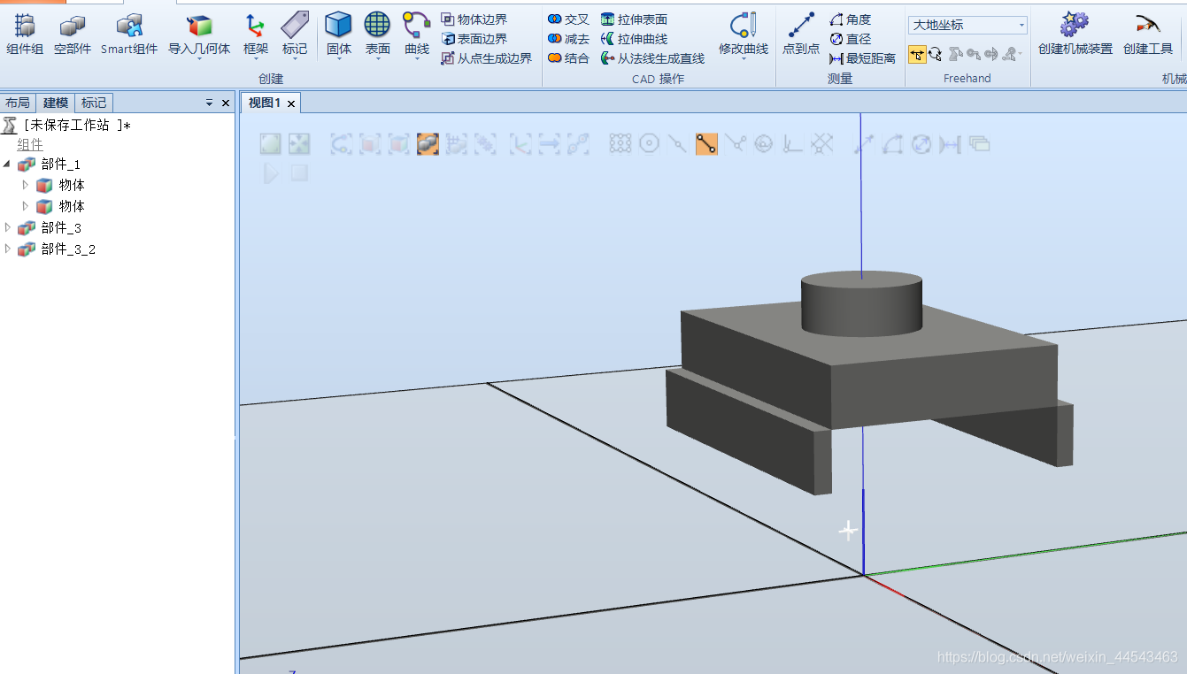
Task: Open the side panel options dropdown arrow
Action: click(210, 103)
